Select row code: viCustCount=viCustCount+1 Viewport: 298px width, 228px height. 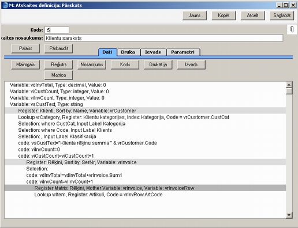click(145, 156)
